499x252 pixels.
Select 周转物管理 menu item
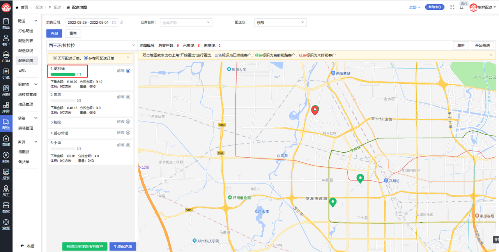point(27,94)
